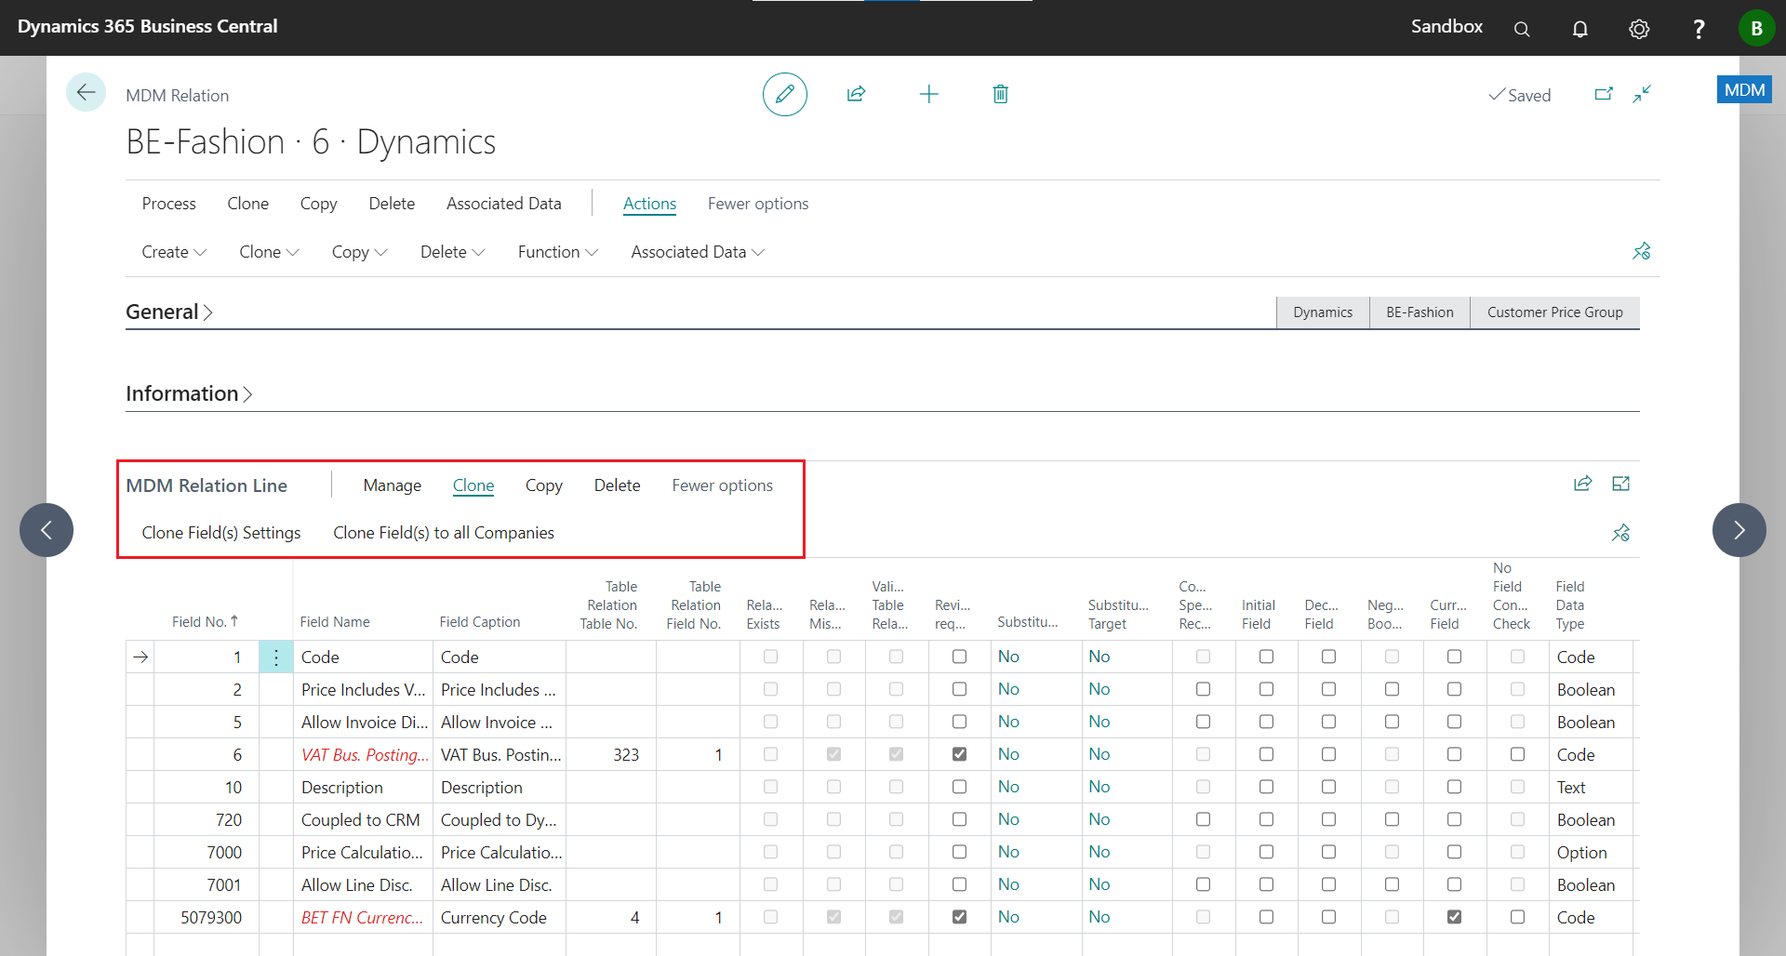
Task: Open the Function dropdown
Action: [557, 252]
